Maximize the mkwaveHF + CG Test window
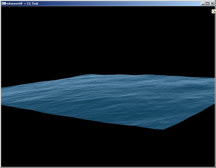The height and width of the screenshot is (168, 216). click(207, 3)
